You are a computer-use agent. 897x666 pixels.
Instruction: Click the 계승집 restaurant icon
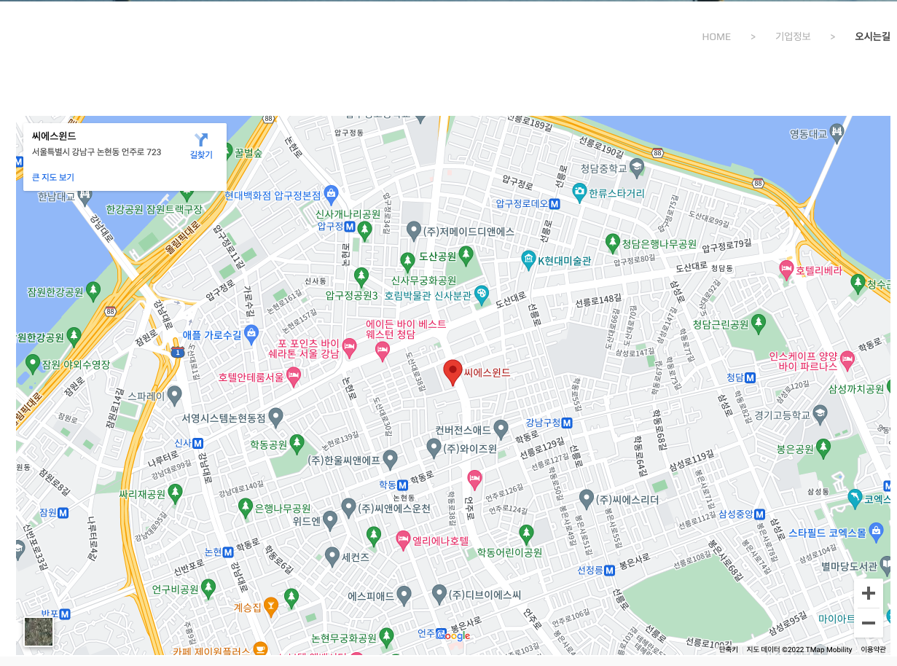point(271,606)
